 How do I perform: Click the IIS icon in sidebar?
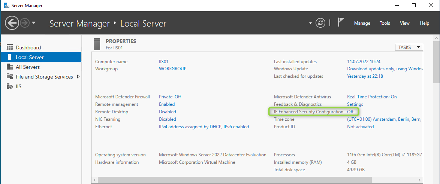[x=10, y=86]
